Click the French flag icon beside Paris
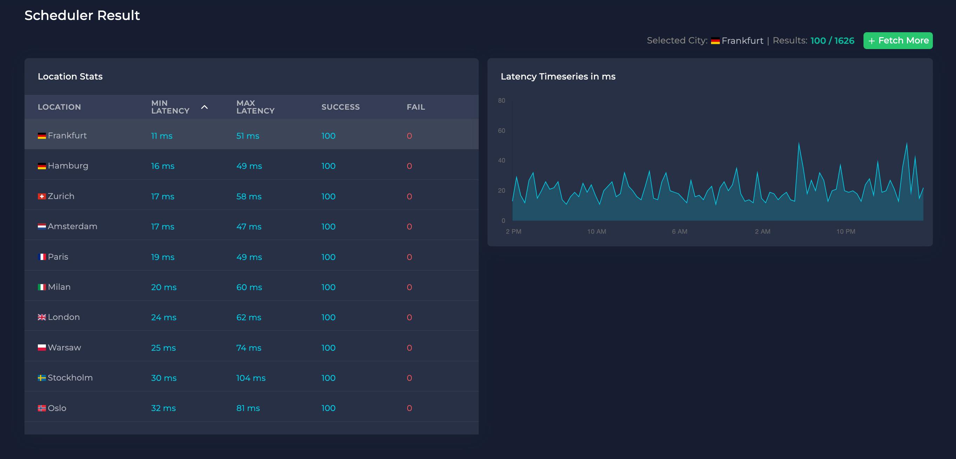 (x=42, y=256)
